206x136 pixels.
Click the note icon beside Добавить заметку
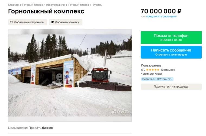[x=53, y=22]
